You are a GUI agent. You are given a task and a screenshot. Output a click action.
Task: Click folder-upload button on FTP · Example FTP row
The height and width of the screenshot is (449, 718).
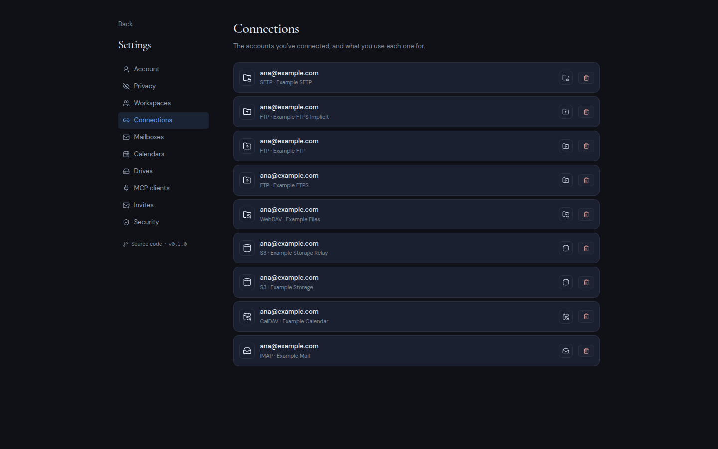click(566, 146)
